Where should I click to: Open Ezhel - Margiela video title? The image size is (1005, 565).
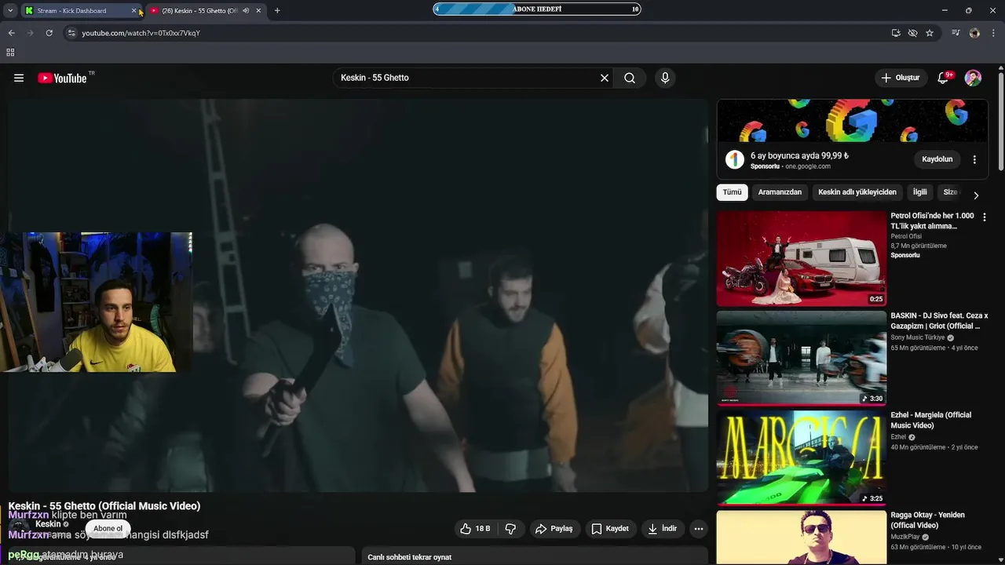click(x=930, y=421)
